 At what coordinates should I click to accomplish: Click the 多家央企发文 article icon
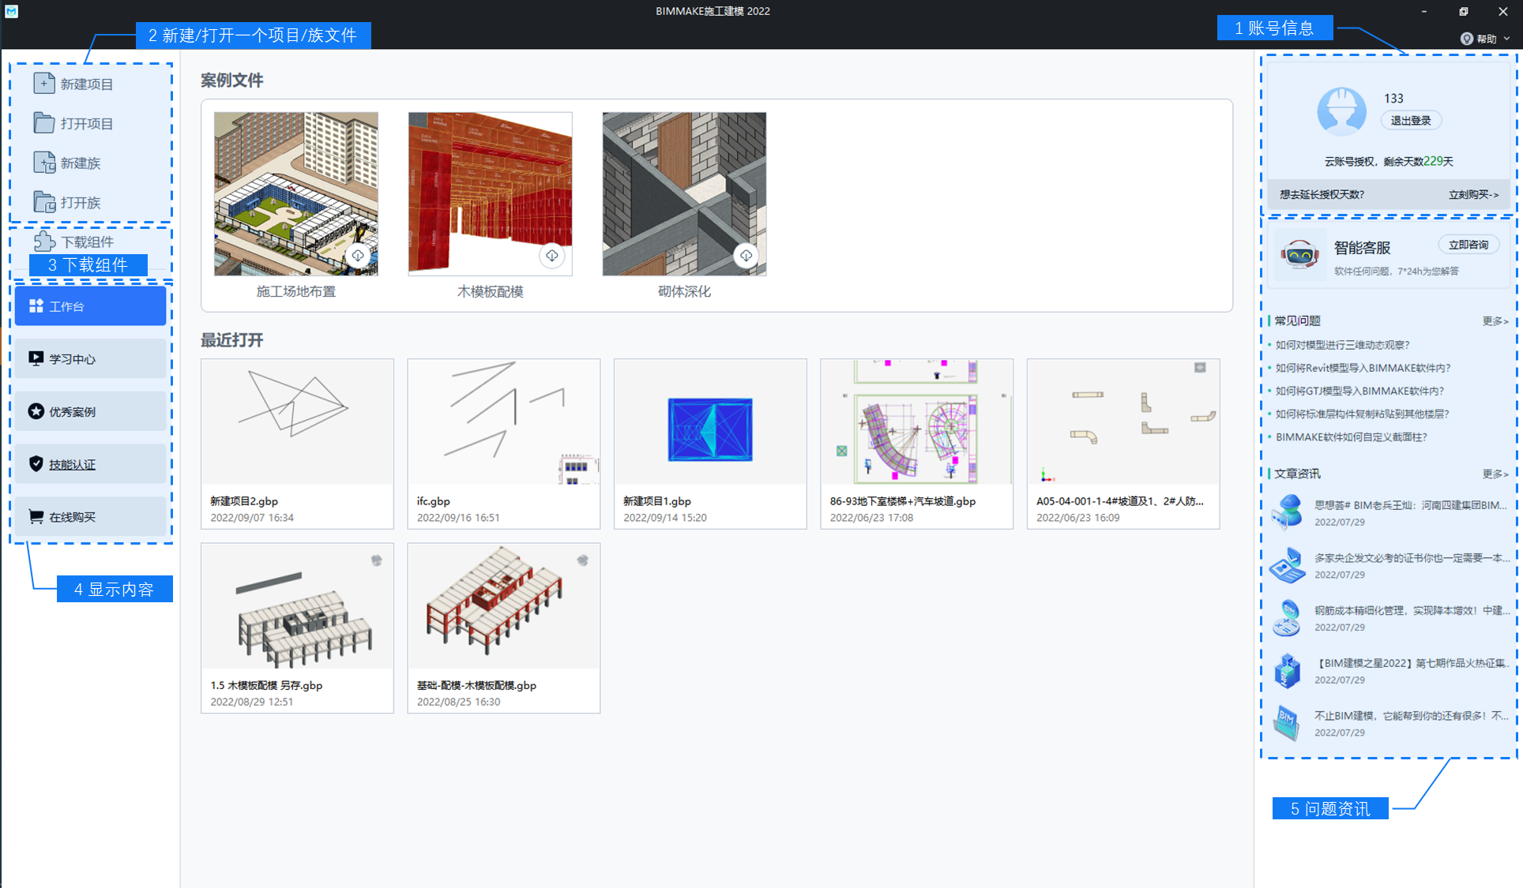[x=1287, y=565]
